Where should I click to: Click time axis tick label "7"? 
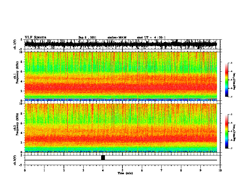coord(162,170)
